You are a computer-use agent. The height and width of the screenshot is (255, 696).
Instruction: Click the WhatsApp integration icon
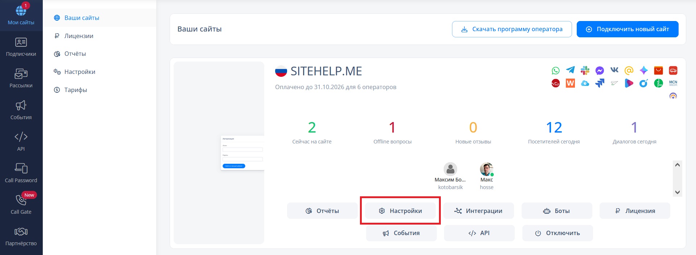tap(555, 71)
